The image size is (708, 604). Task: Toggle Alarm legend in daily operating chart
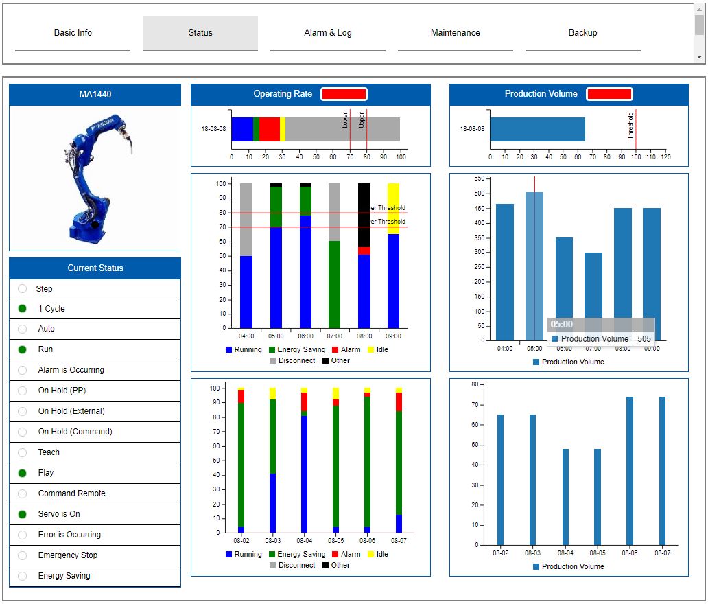pos(345,555)
